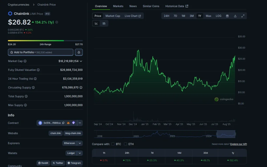Open Total Supply info icon
This screenshot has height=167, width=267.
(26, 96)
